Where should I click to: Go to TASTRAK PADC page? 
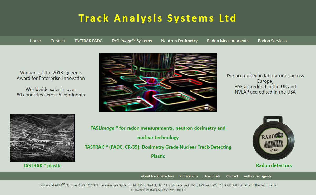point(88,41)
